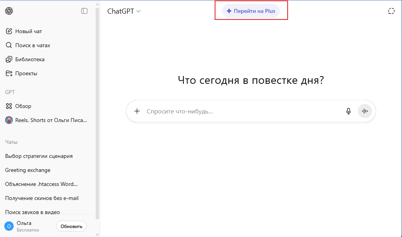Open chat Объяснение .htaccess Word...
This screenshot has height=237, width=402.
(x=41, y=184)
